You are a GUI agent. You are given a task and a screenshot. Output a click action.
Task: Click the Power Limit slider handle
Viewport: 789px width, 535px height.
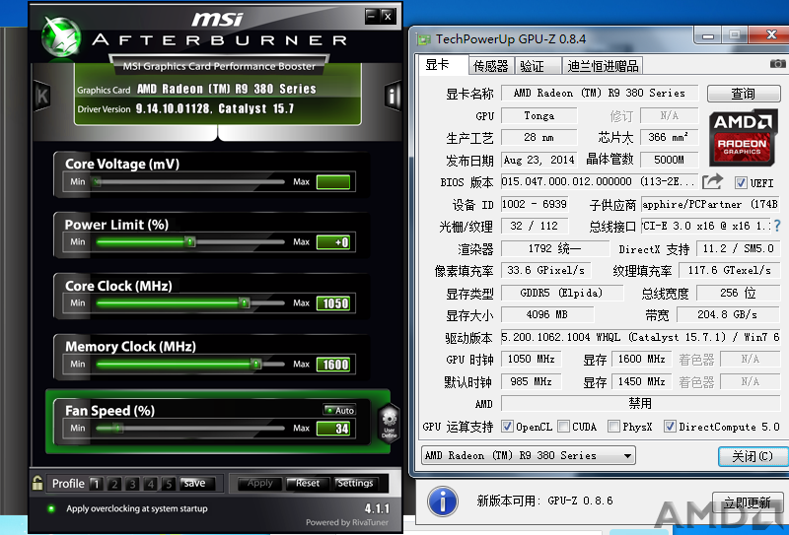click(x=189, y=242)
